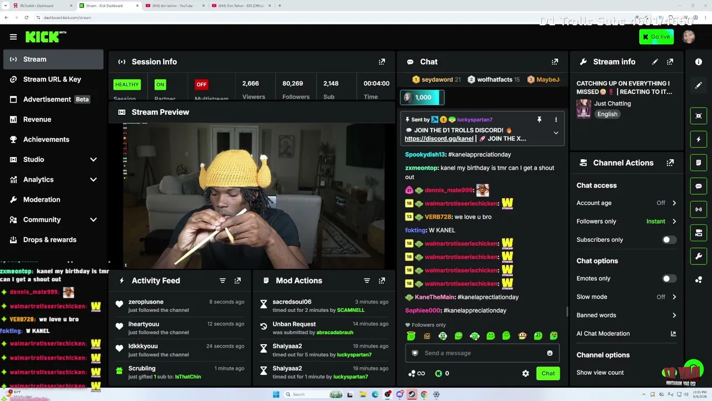
Task: Go to the Revenue page
Action: pos(53,119)
